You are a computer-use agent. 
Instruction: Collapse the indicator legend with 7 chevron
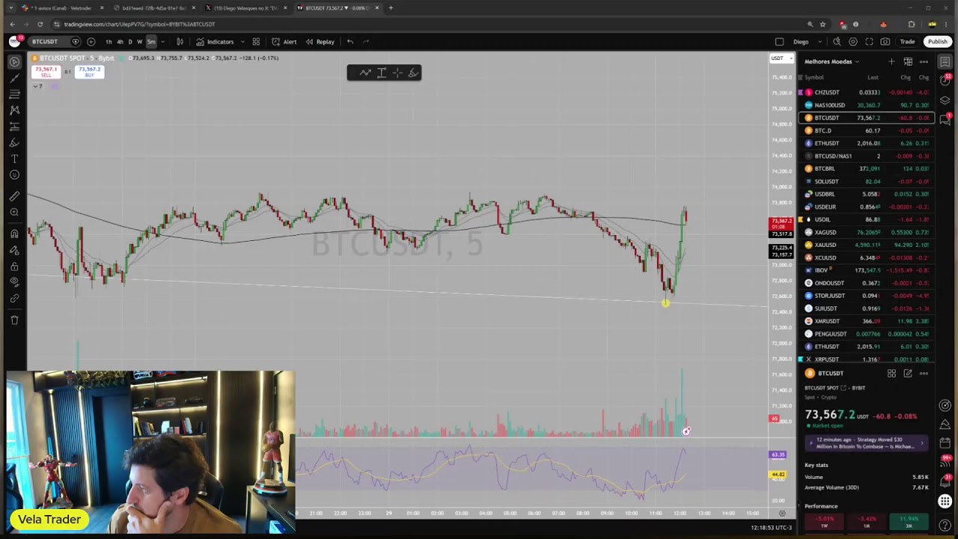point(37,86)
